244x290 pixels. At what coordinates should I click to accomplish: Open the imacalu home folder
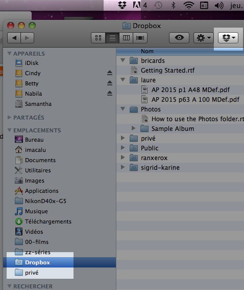click(35, 150)
